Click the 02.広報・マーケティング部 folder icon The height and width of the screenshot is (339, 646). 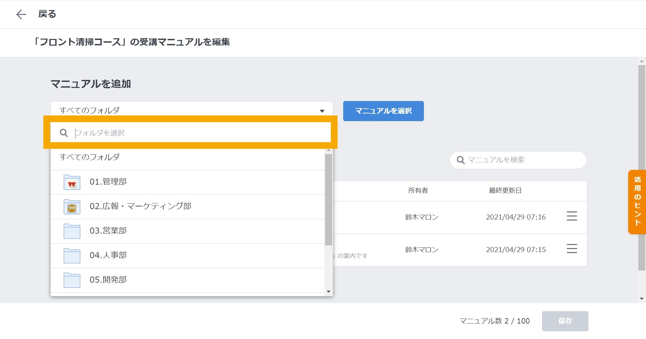(72, 207)
